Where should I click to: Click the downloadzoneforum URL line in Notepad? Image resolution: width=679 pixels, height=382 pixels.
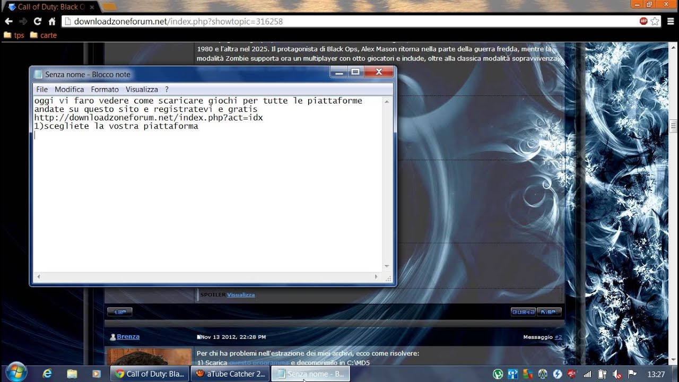(149, 118)
